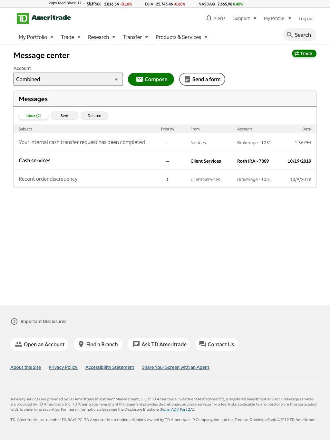Open the Transfer menu

coord(132,37)
